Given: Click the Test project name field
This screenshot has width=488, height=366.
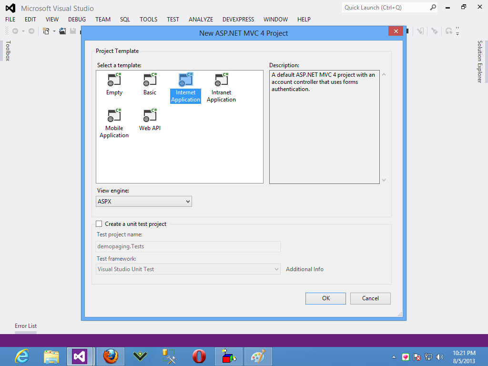Looking at the screenshot, I should [x=188, y=246].
